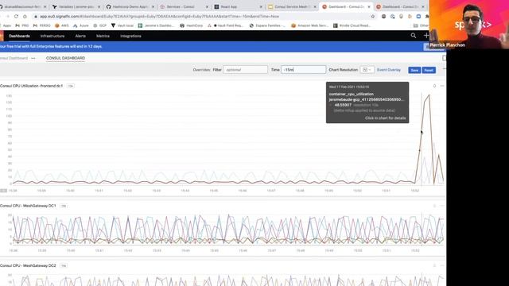The height and width of the screenshot is (286, 509).
Task: Click the Consul CPU - MeshGateway DC2 title
Action: (x=28, y=265)
